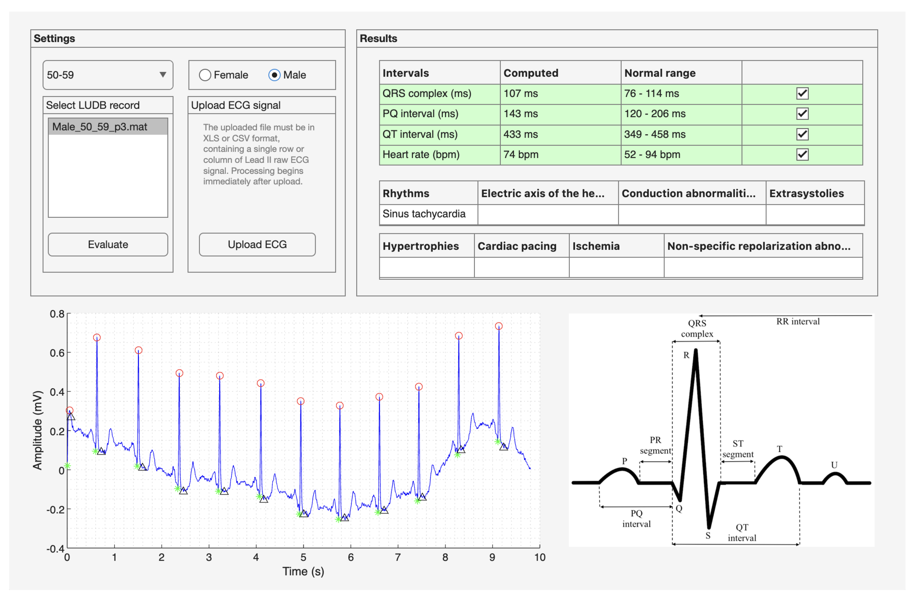Toggle the QRS complex row checkbox
The image size is (919, 603).
point(802,93)
